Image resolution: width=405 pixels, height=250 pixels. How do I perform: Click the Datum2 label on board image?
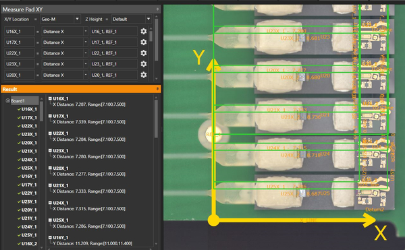coord(375,210)
